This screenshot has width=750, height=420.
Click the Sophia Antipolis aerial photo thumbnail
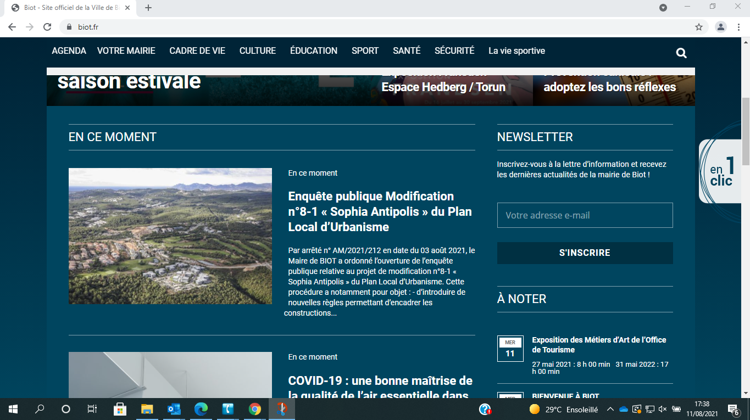170,236
